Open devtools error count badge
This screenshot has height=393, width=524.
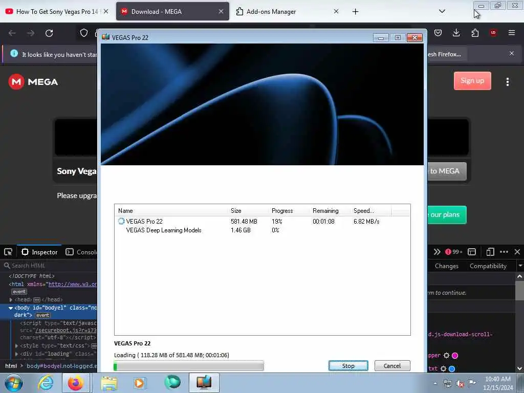(x=453, y=252)
